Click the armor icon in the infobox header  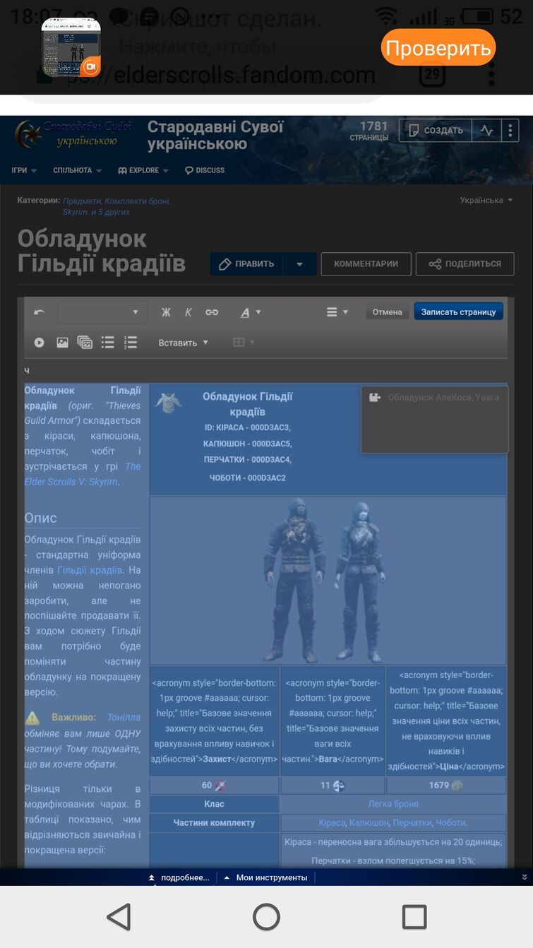pyautogui.click(x=169, y=403)
